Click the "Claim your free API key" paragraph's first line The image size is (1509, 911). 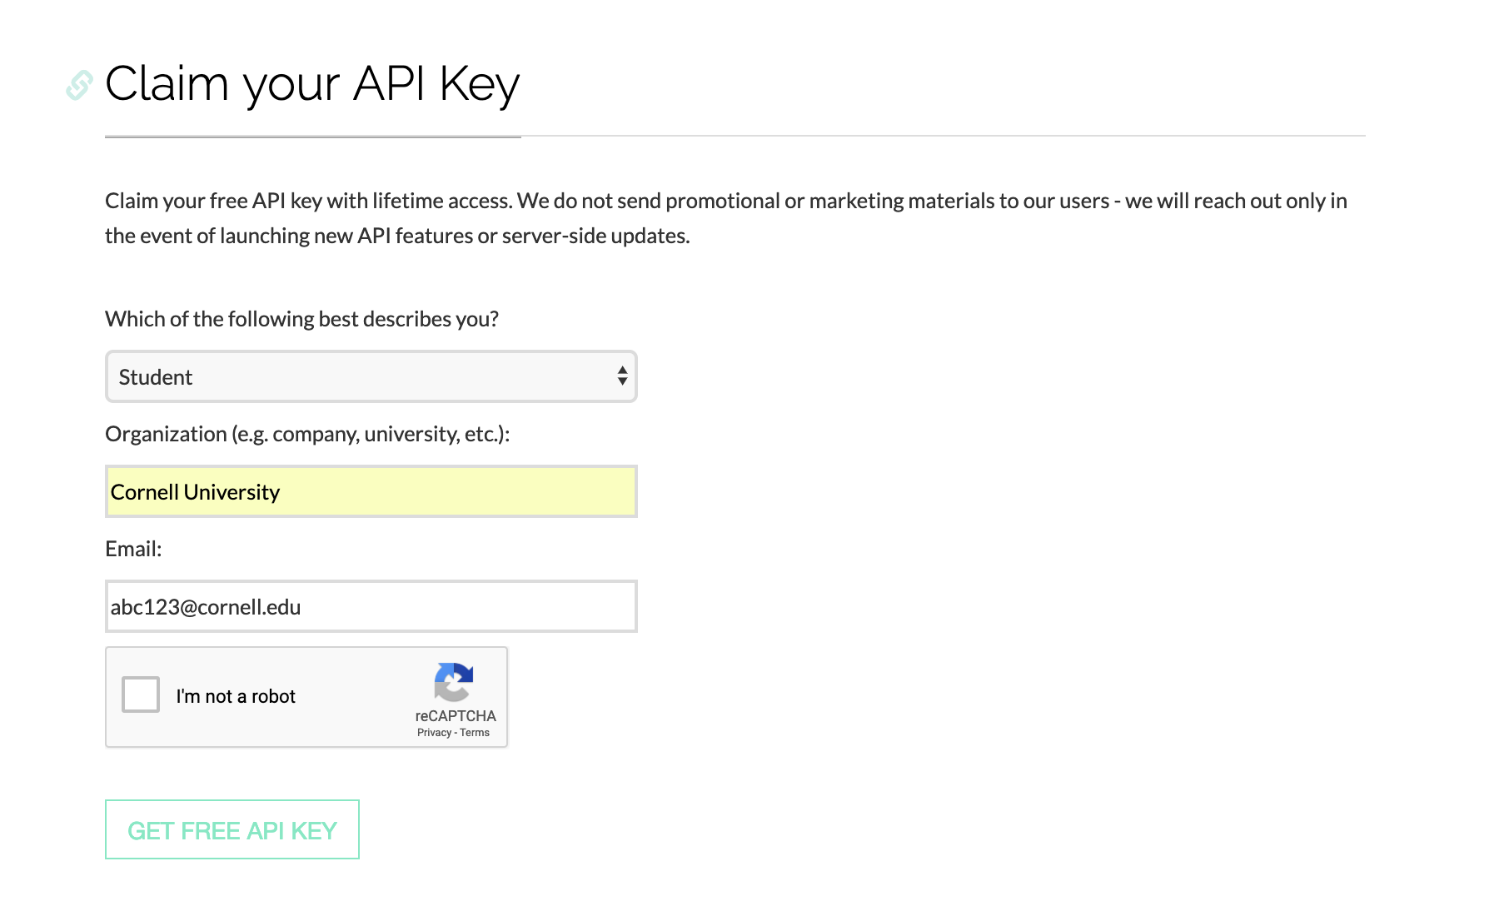[725, 201]
